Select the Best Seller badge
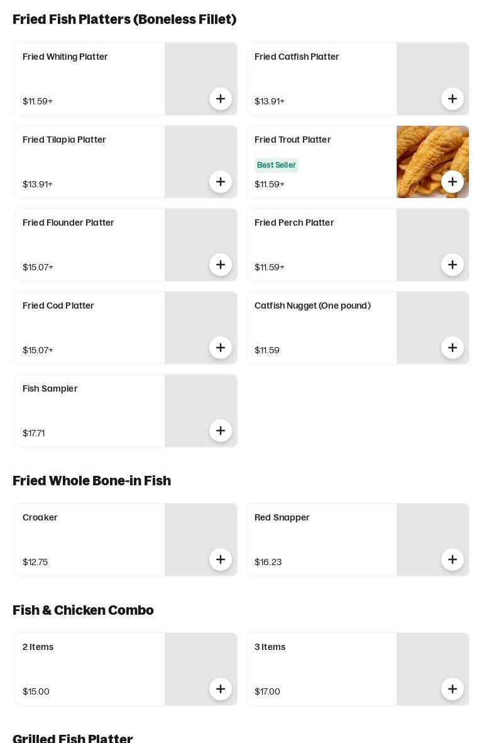This screenshot has height=743, width=484. pos(277,165)
